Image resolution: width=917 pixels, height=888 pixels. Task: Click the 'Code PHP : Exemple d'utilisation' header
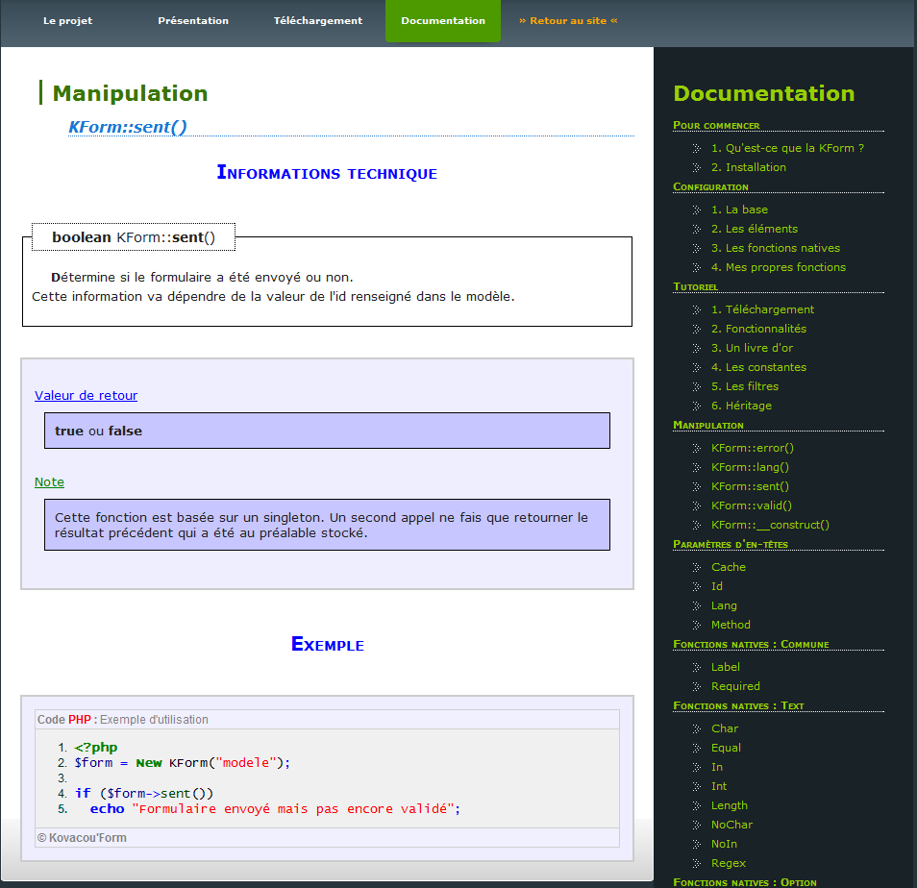point(122,720)
